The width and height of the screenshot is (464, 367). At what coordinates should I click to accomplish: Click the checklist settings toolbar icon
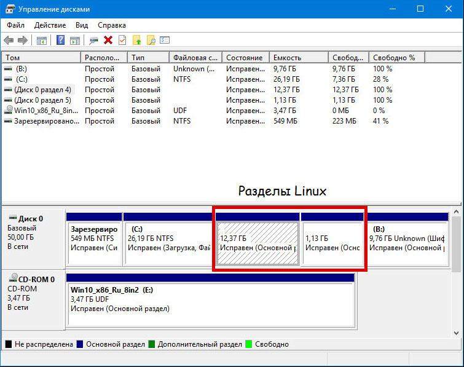tap(165, 40)
